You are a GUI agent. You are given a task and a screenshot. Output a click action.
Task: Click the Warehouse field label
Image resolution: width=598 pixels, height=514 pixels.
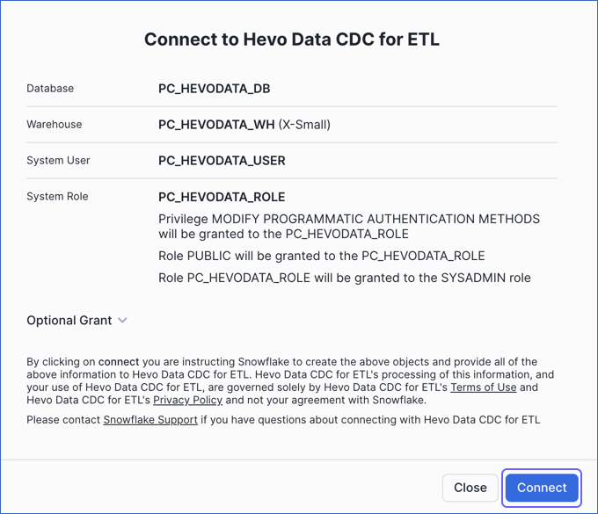pyautogui.click(x=55, y=125)
